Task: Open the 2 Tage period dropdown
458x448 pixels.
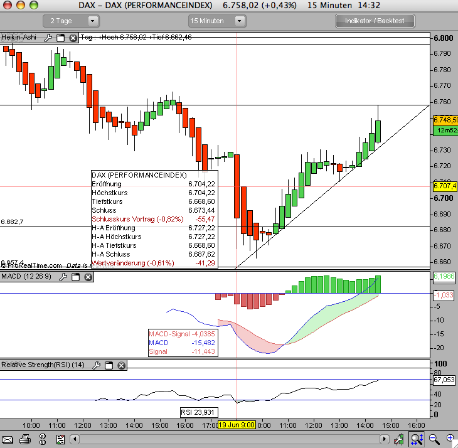Action: 72,21
